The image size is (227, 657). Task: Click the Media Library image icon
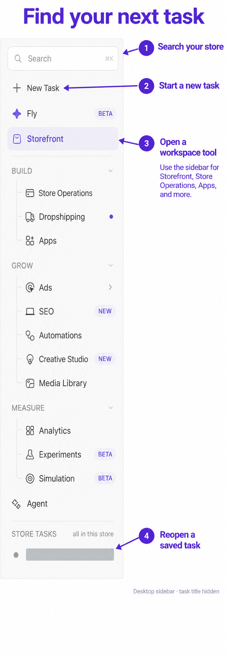point(30,383)
